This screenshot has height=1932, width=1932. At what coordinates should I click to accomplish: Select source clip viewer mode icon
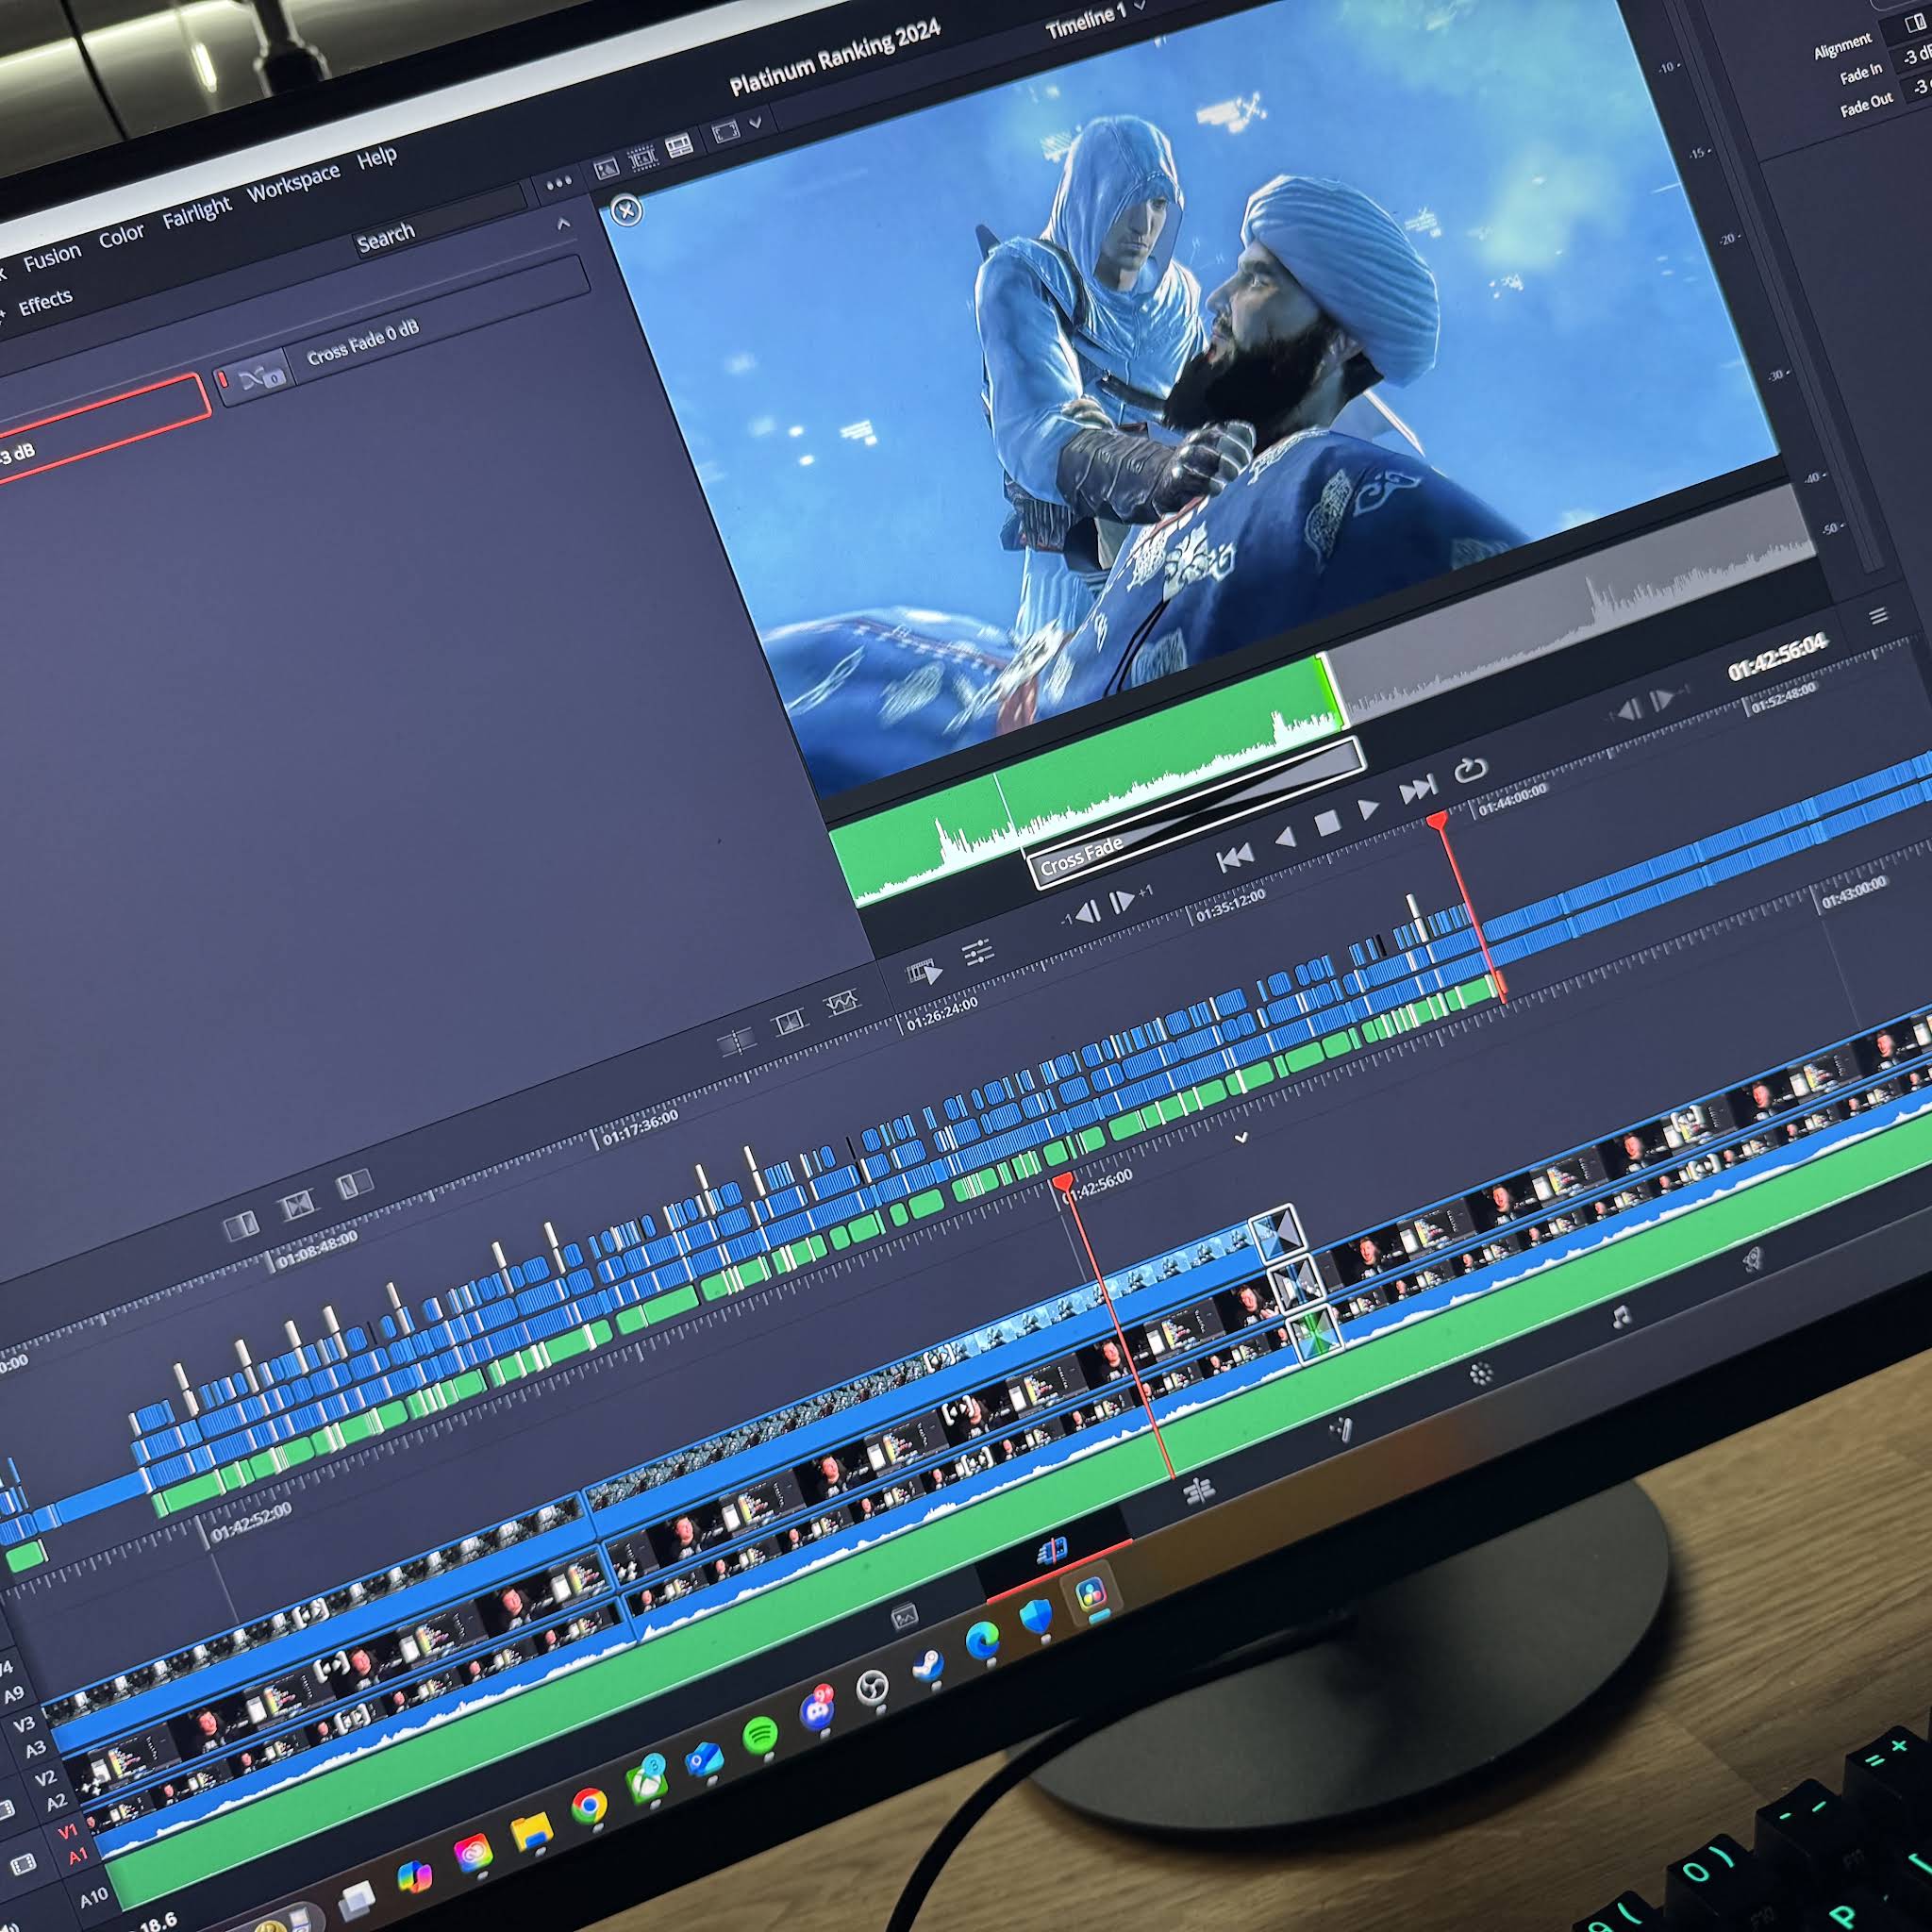click(x=607, y=169)
